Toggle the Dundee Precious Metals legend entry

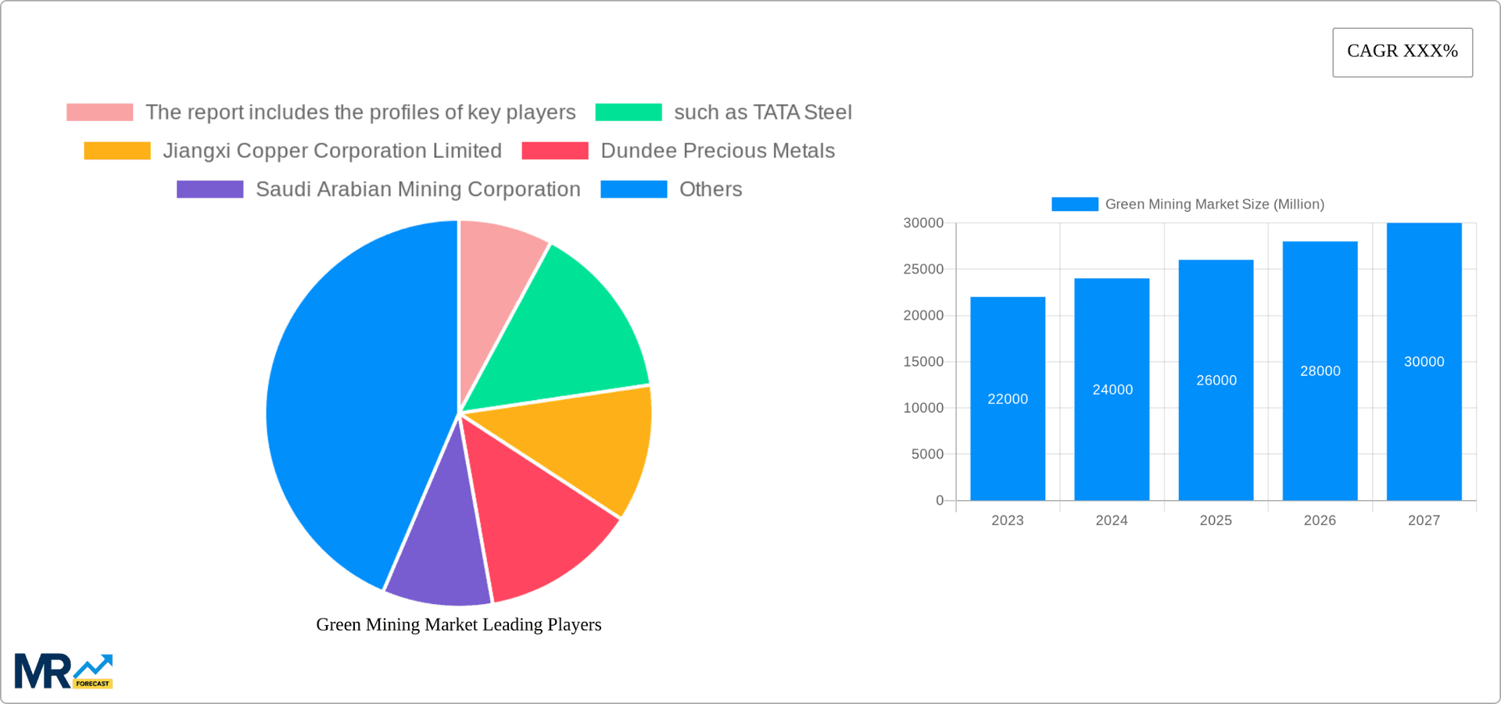coord(717,151)
